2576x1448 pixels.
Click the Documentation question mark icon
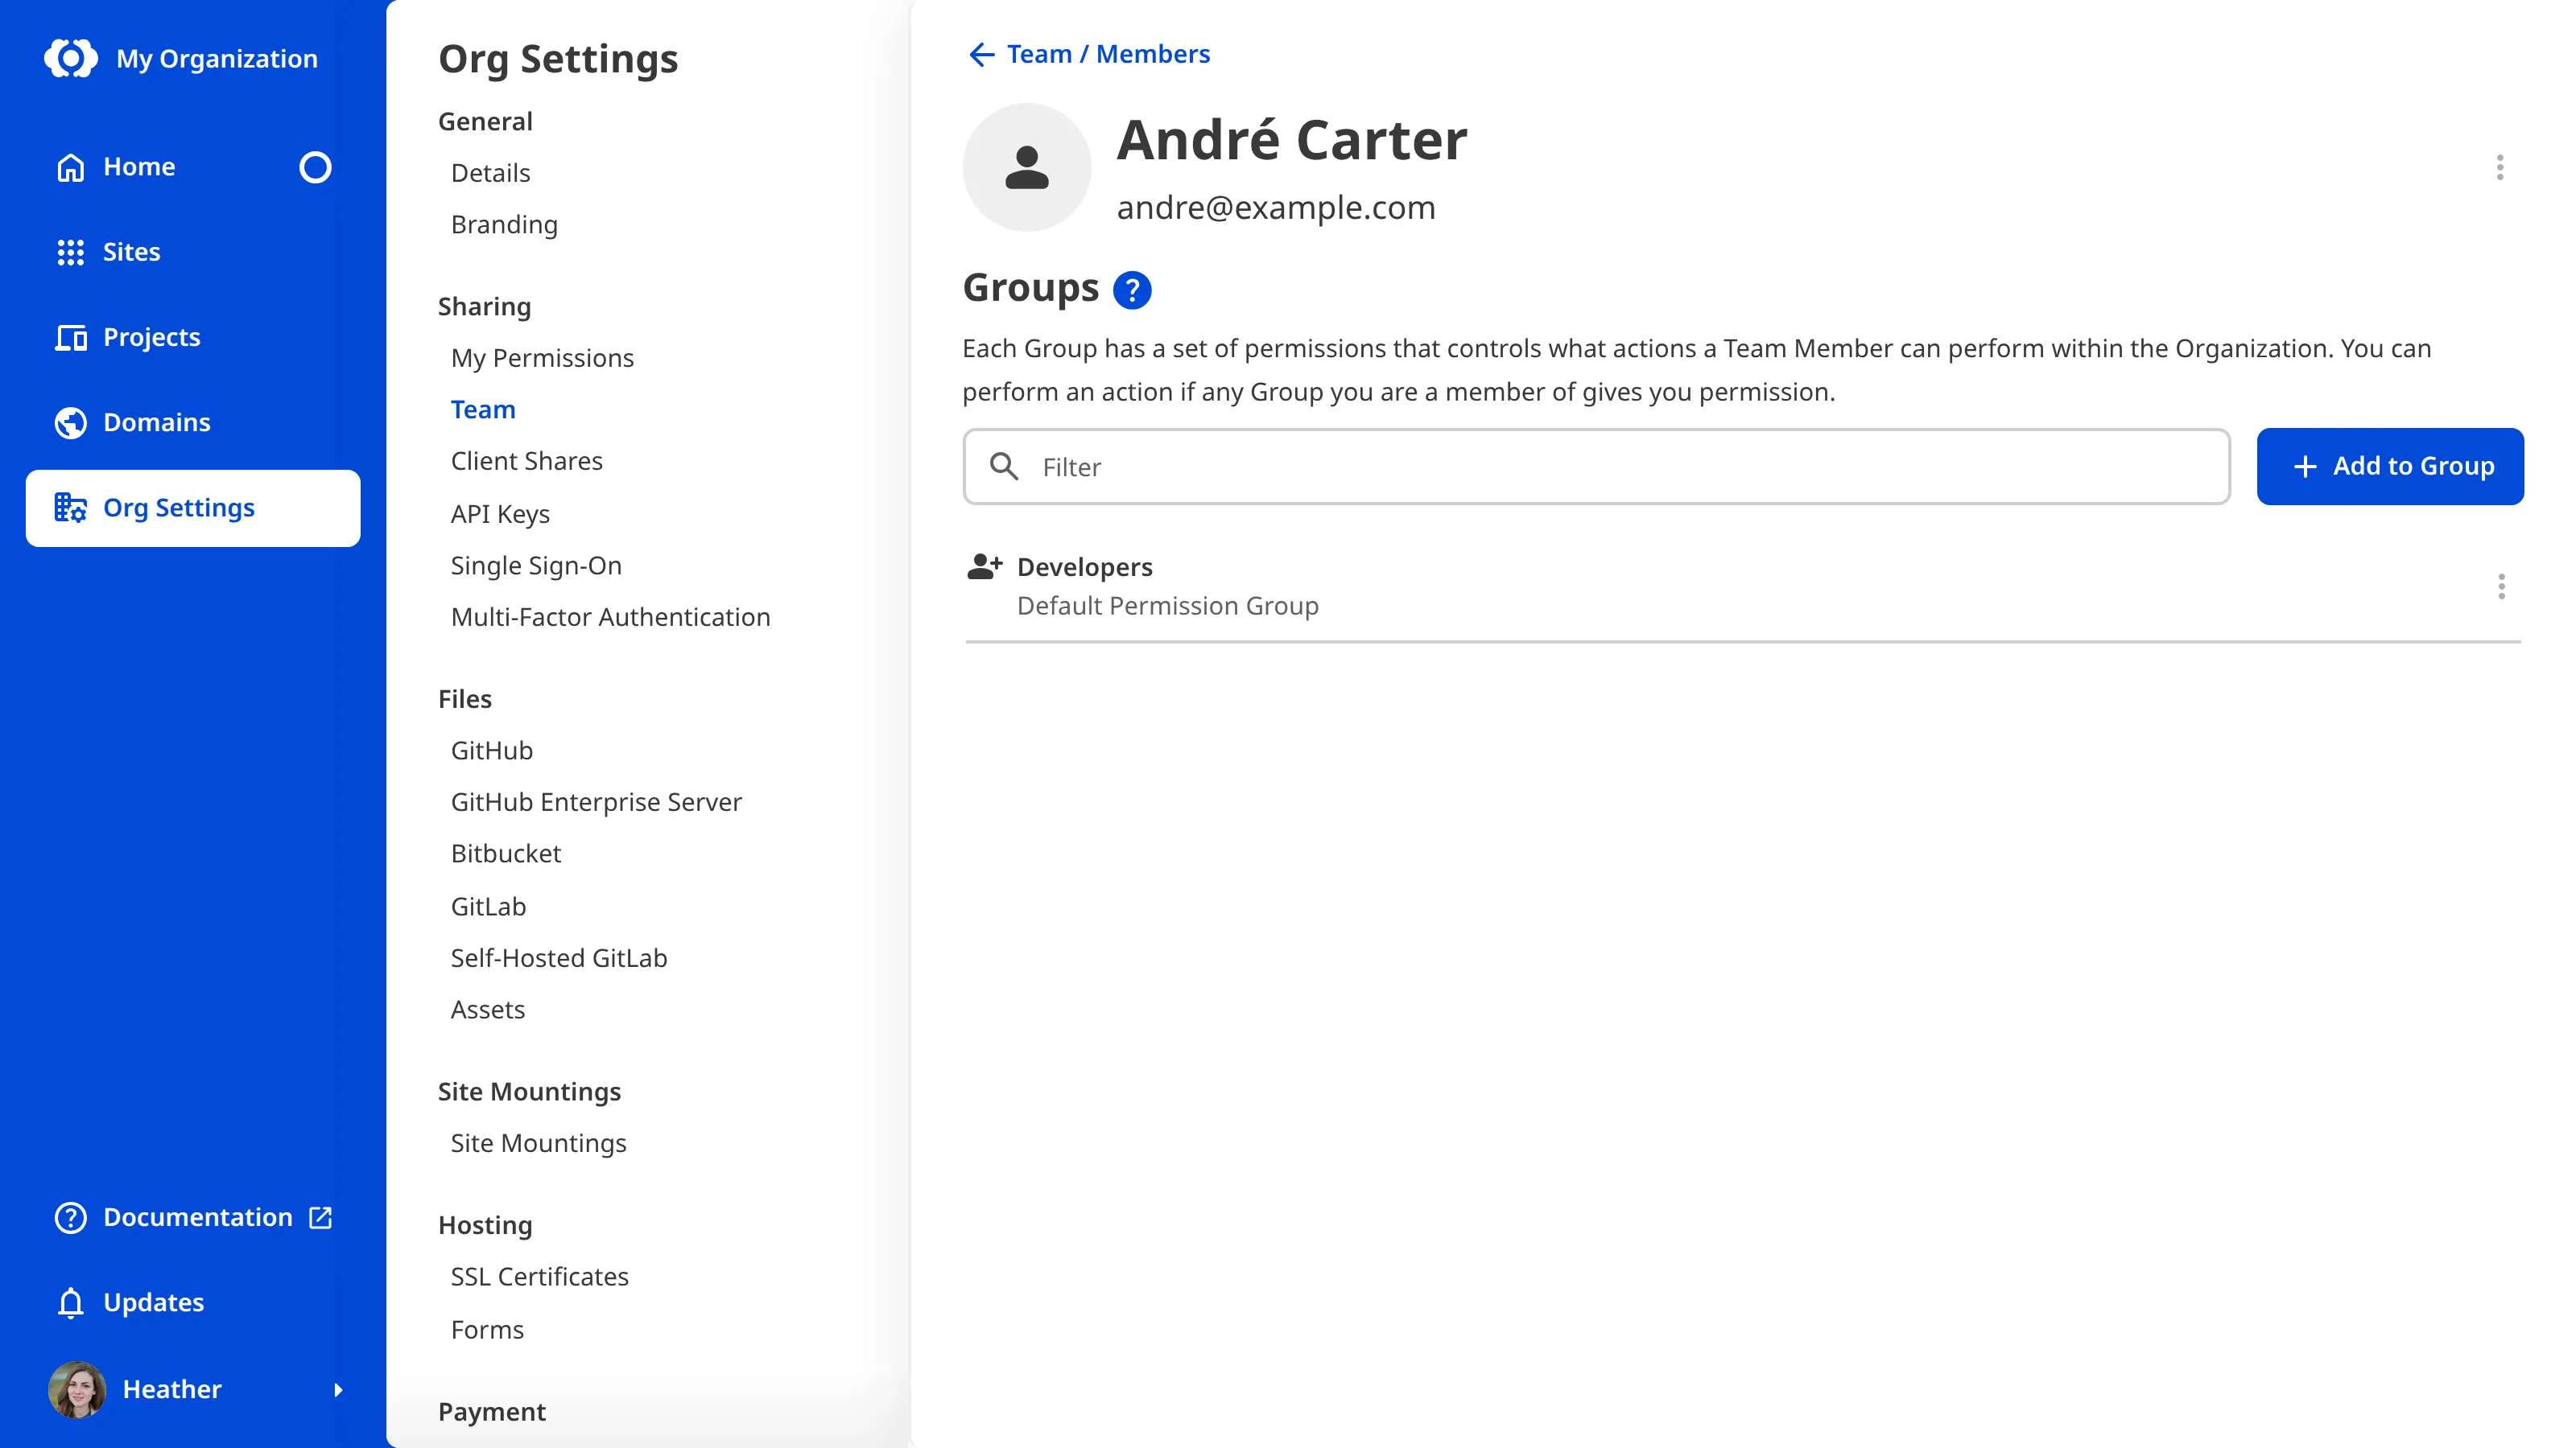[x=70, y=1217]
